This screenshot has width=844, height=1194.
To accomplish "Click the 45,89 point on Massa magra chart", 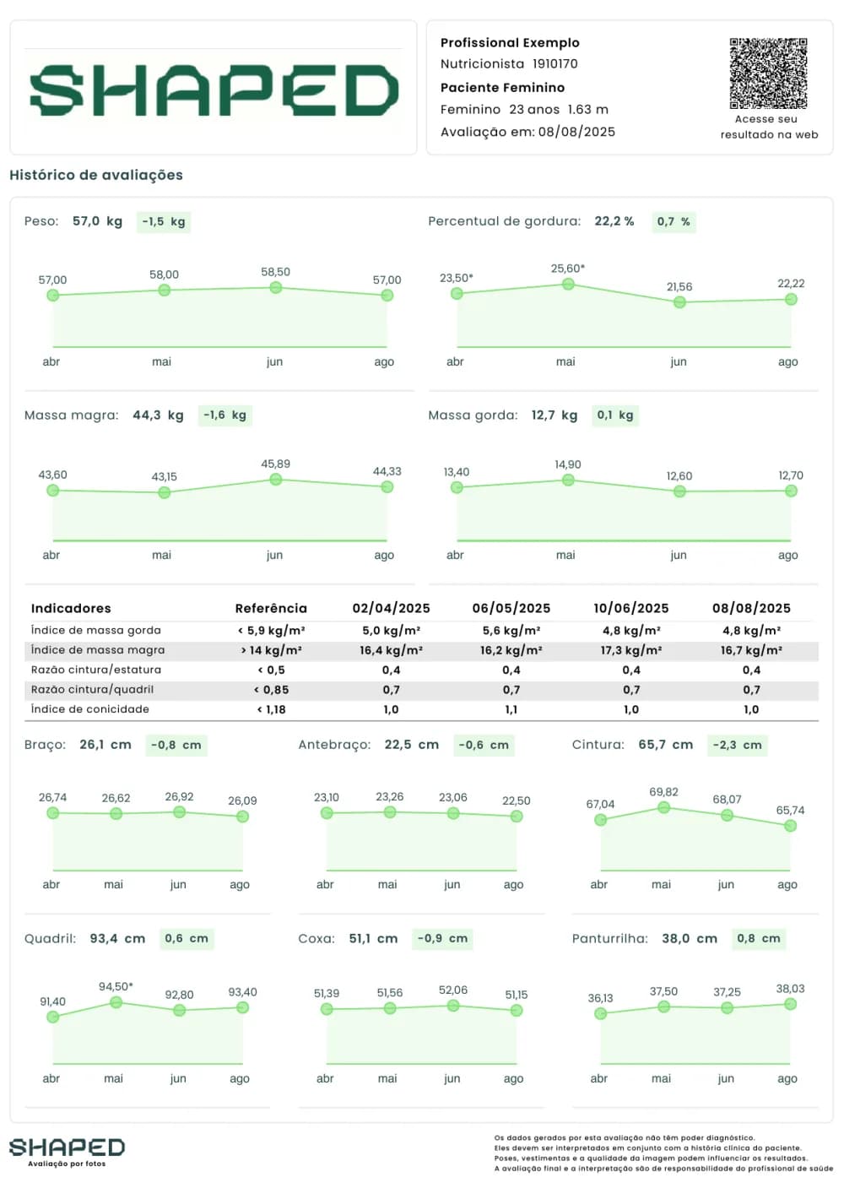I will pos(276,480).
